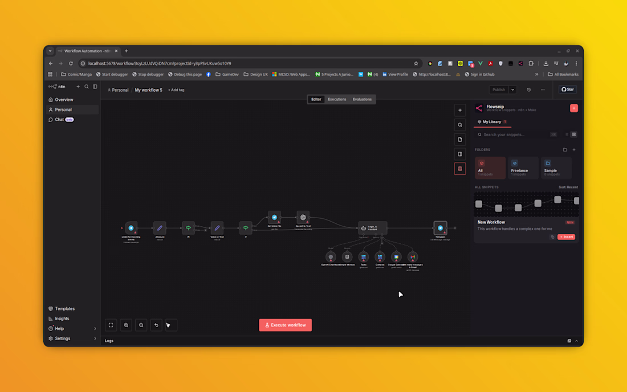Open workflow history clock icon
627x392 pixels.
tap(528, 90)
